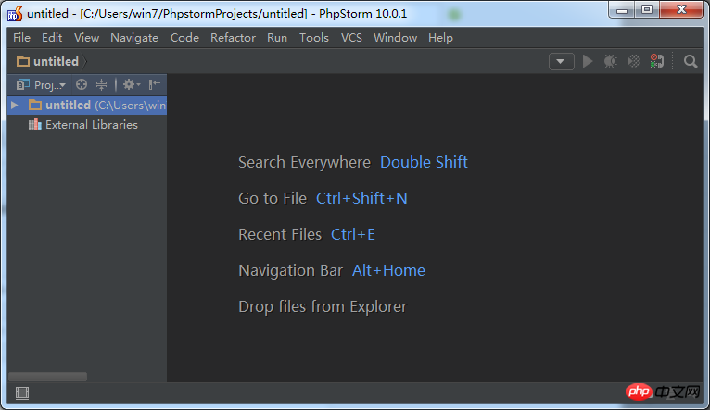The height and width of the screenshot is (410, 710).
Task: Click the Project panel horizontal scrollbar
Action: 47,377
